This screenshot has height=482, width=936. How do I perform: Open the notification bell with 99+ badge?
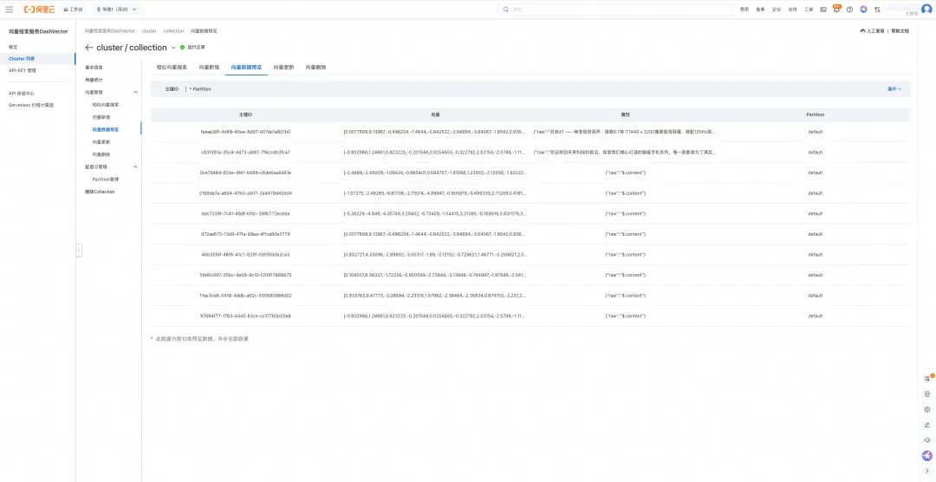[836, 9]
